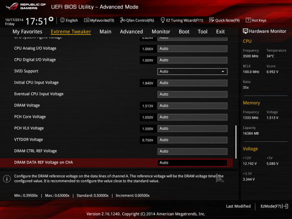
Task: Open the Monitor tab
Action: point(161,31)
